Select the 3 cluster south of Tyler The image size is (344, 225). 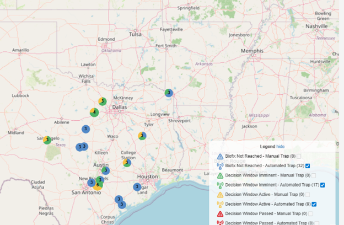click(x=142, y=136)
